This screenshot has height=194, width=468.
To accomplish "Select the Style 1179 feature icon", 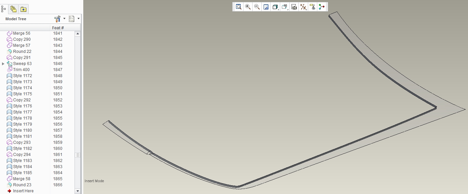I will (x=9, y=124).
